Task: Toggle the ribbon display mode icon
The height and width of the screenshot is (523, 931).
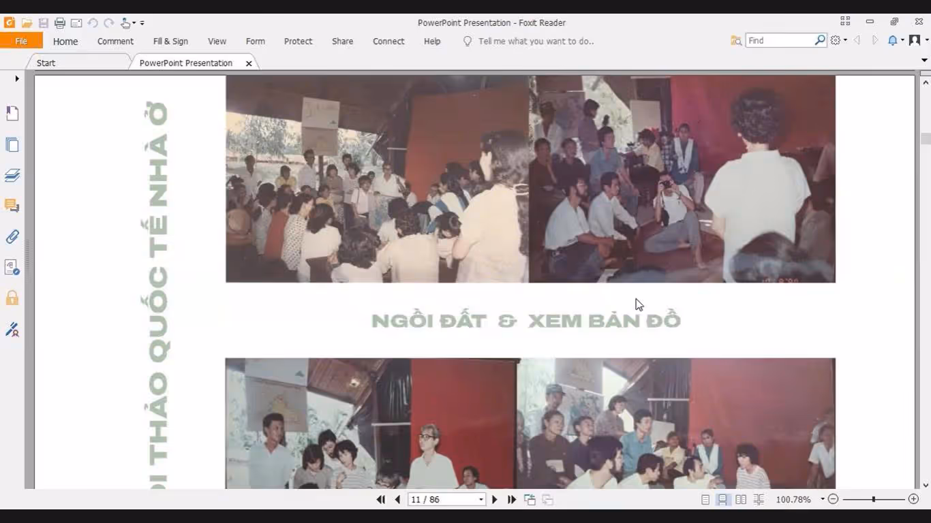Action: tap(845, 22)
